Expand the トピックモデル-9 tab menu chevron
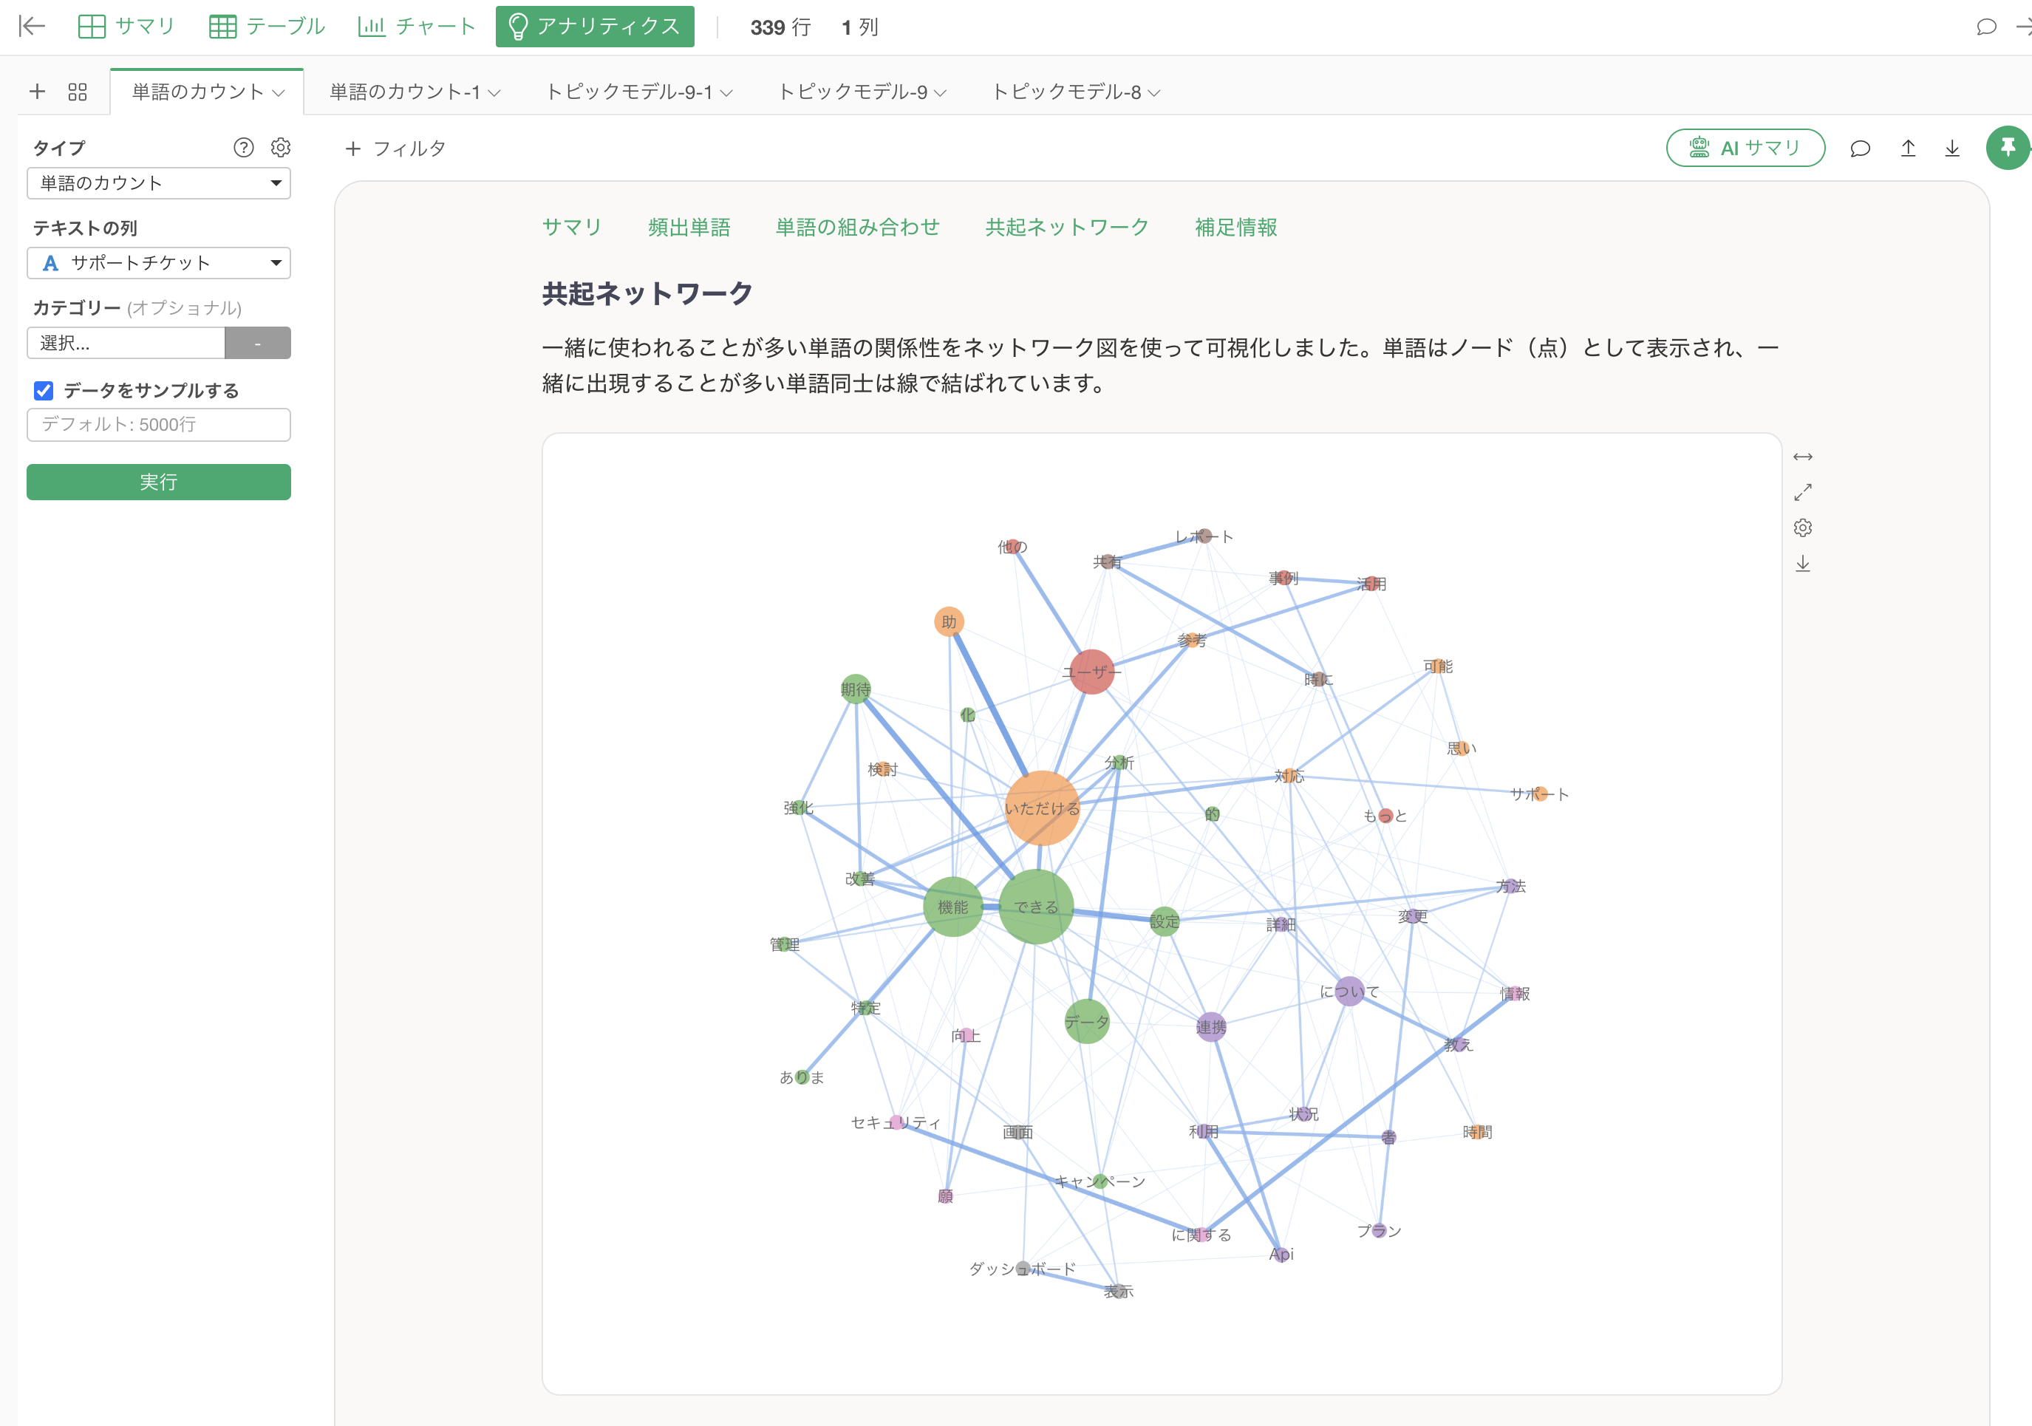This screenshot has height=1426, width=2032. pos(940,93)
